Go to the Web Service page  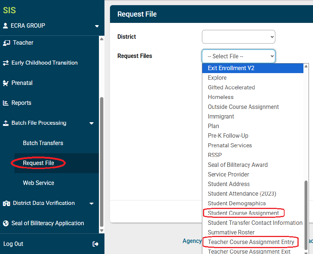point(38,183)
